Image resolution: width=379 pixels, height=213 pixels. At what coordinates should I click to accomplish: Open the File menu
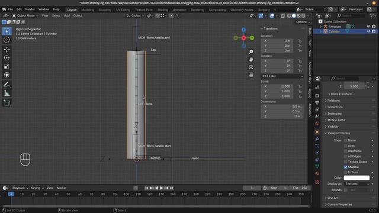click(x=11, y=9)
